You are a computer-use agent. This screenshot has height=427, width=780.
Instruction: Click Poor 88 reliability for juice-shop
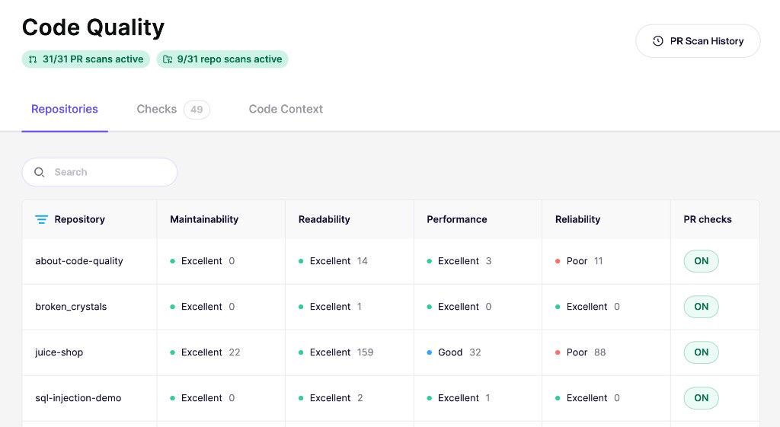coord(580,352)
